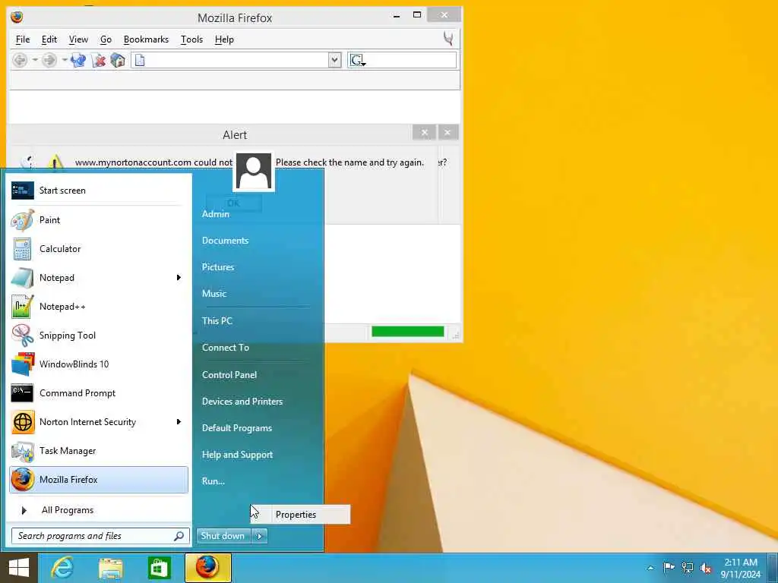778x583 pixels.
Task: Click the network tray icon
Action: pos(687,568)
